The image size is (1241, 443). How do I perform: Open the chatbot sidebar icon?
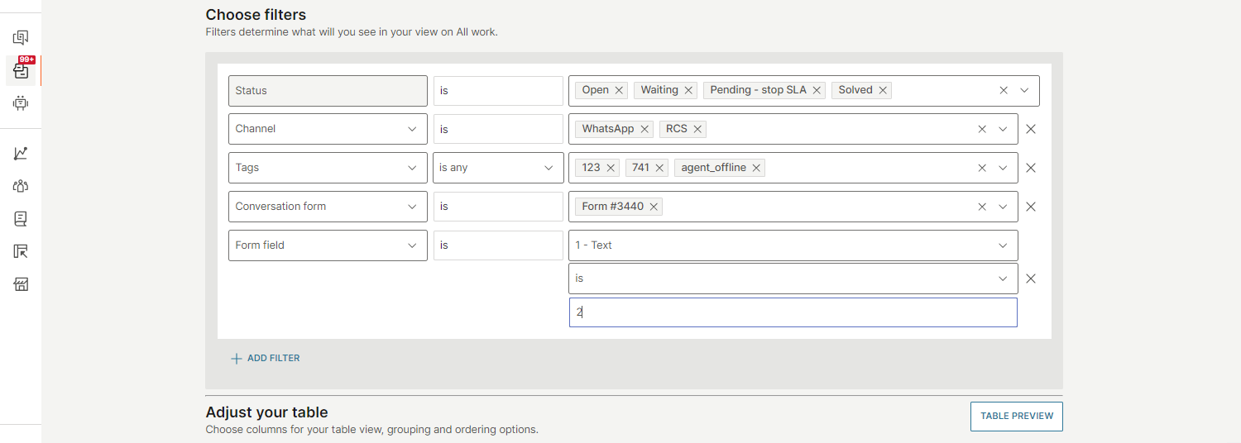[x=21, y=103]
